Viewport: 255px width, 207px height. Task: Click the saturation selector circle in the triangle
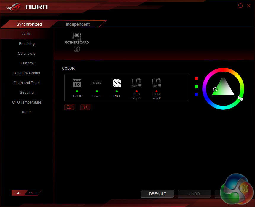click(x=215, y=89)
